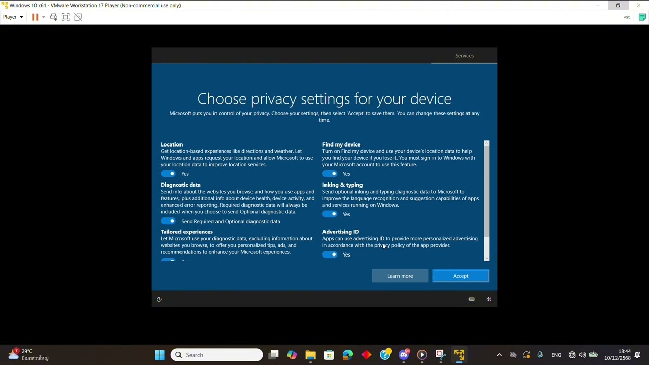Viewport: 649px width, 365px height.
Task: Click the scrollbar up arrow in privacy list
Action: click(x=487, y=144)
